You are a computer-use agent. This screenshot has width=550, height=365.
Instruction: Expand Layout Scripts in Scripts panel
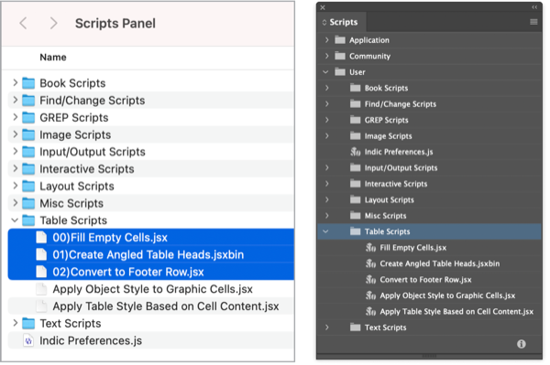[327, 199]
